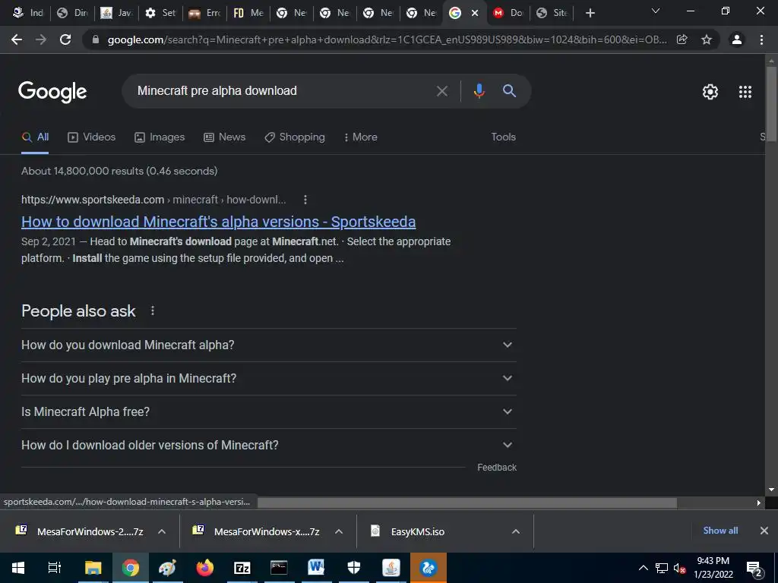Click Feedback link under People also ask
The image size is (778, 583).
coord(497,468)
